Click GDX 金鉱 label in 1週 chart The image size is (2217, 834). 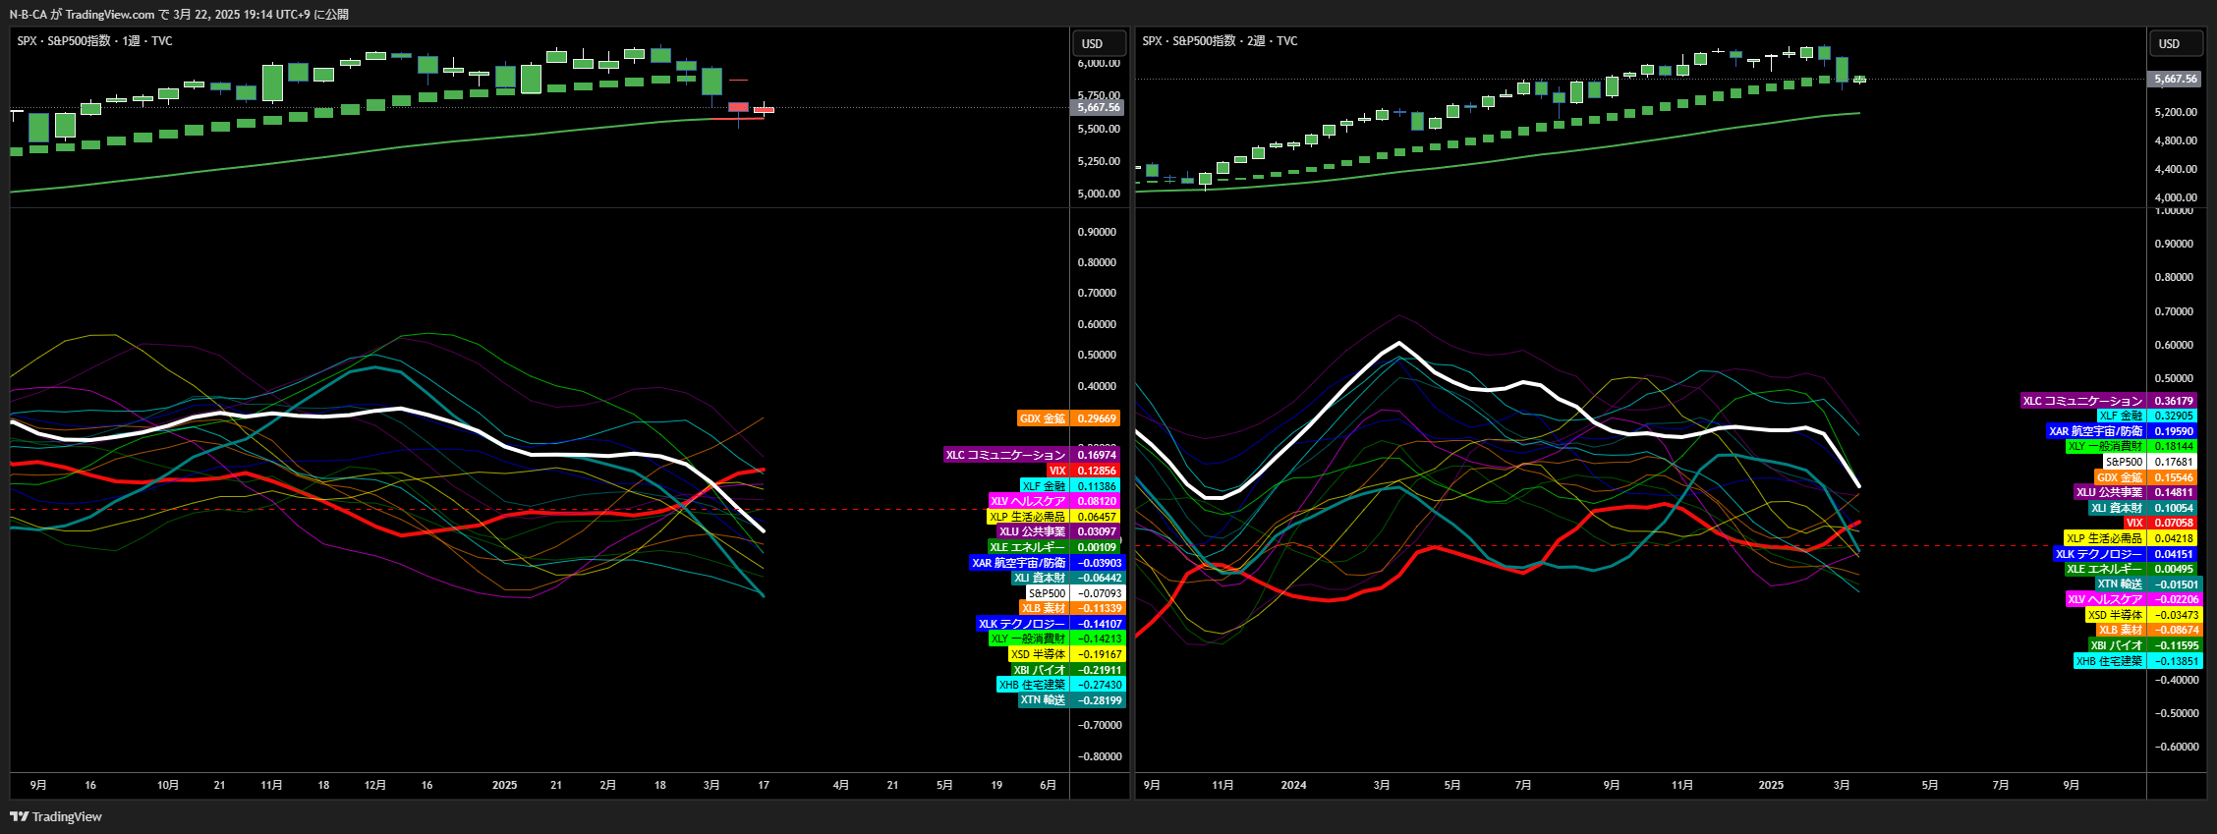[x=1043, y=418]
